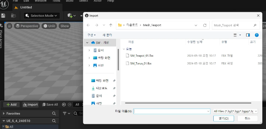Expand the 사진 tree node
The height and width of the screenshot is (129, 266).
(89, 65)
